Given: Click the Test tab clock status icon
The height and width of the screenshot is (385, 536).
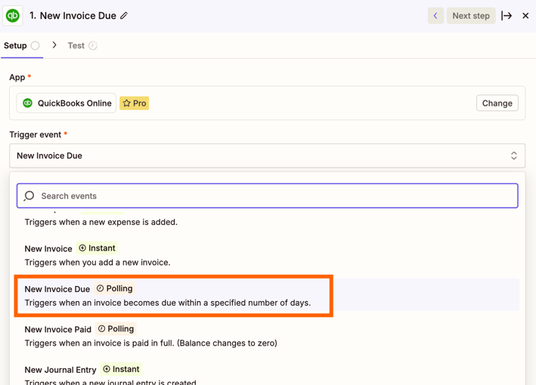Looking at the screenshot, I should coord(93,45).
